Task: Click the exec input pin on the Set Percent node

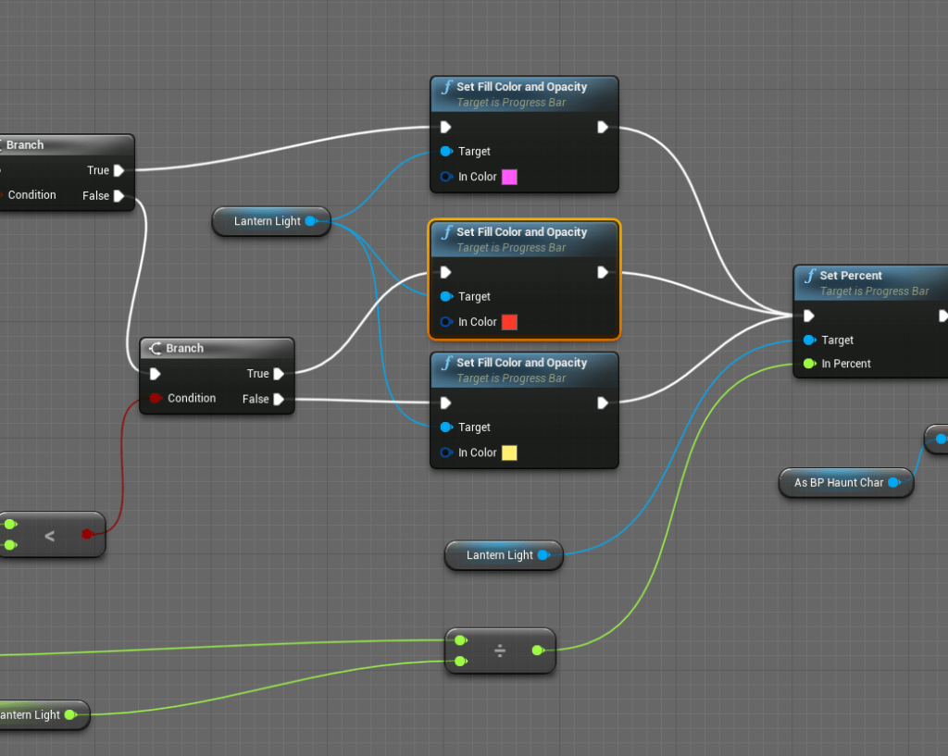Action: pyautogui.click(x=809, y=316)
